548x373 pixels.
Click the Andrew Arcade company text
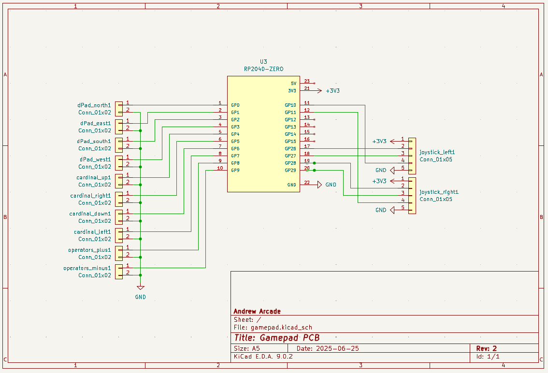[x=257, y=311]
